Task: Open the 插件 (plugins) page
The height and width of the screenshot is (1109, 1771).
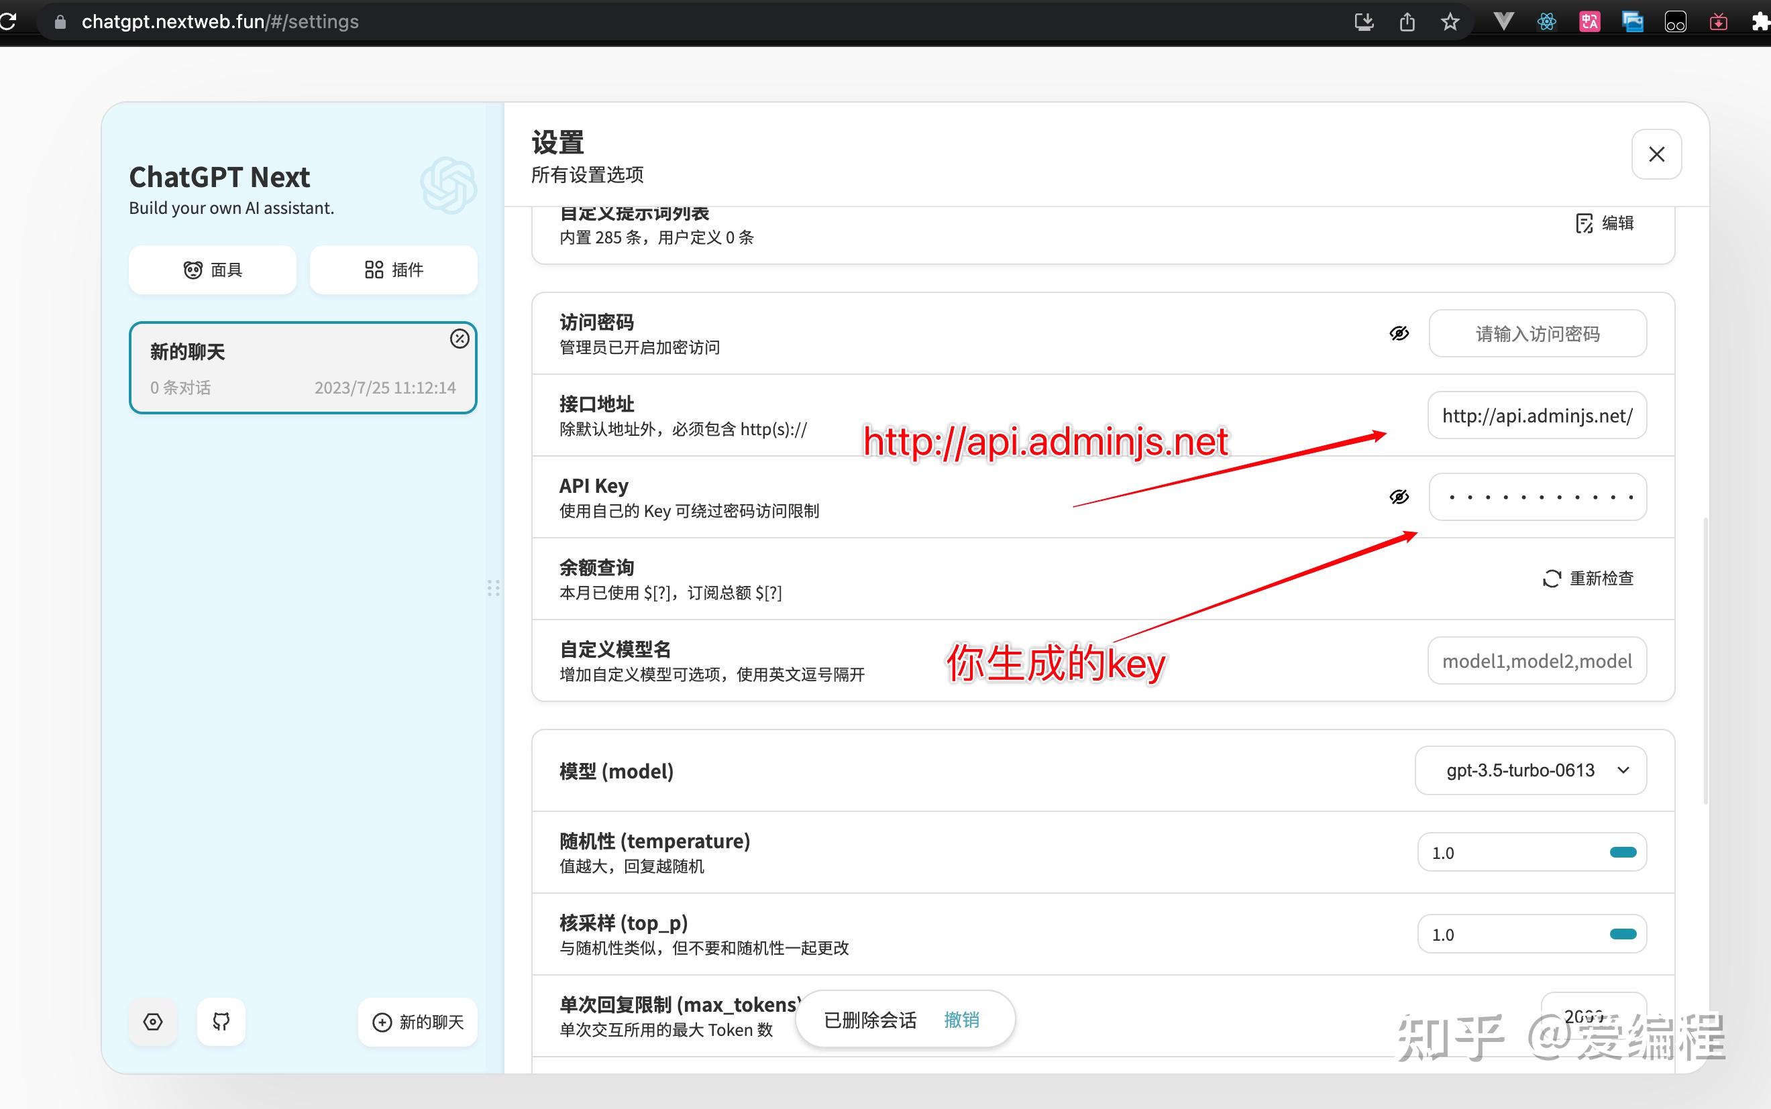Action: pos(393,270)
